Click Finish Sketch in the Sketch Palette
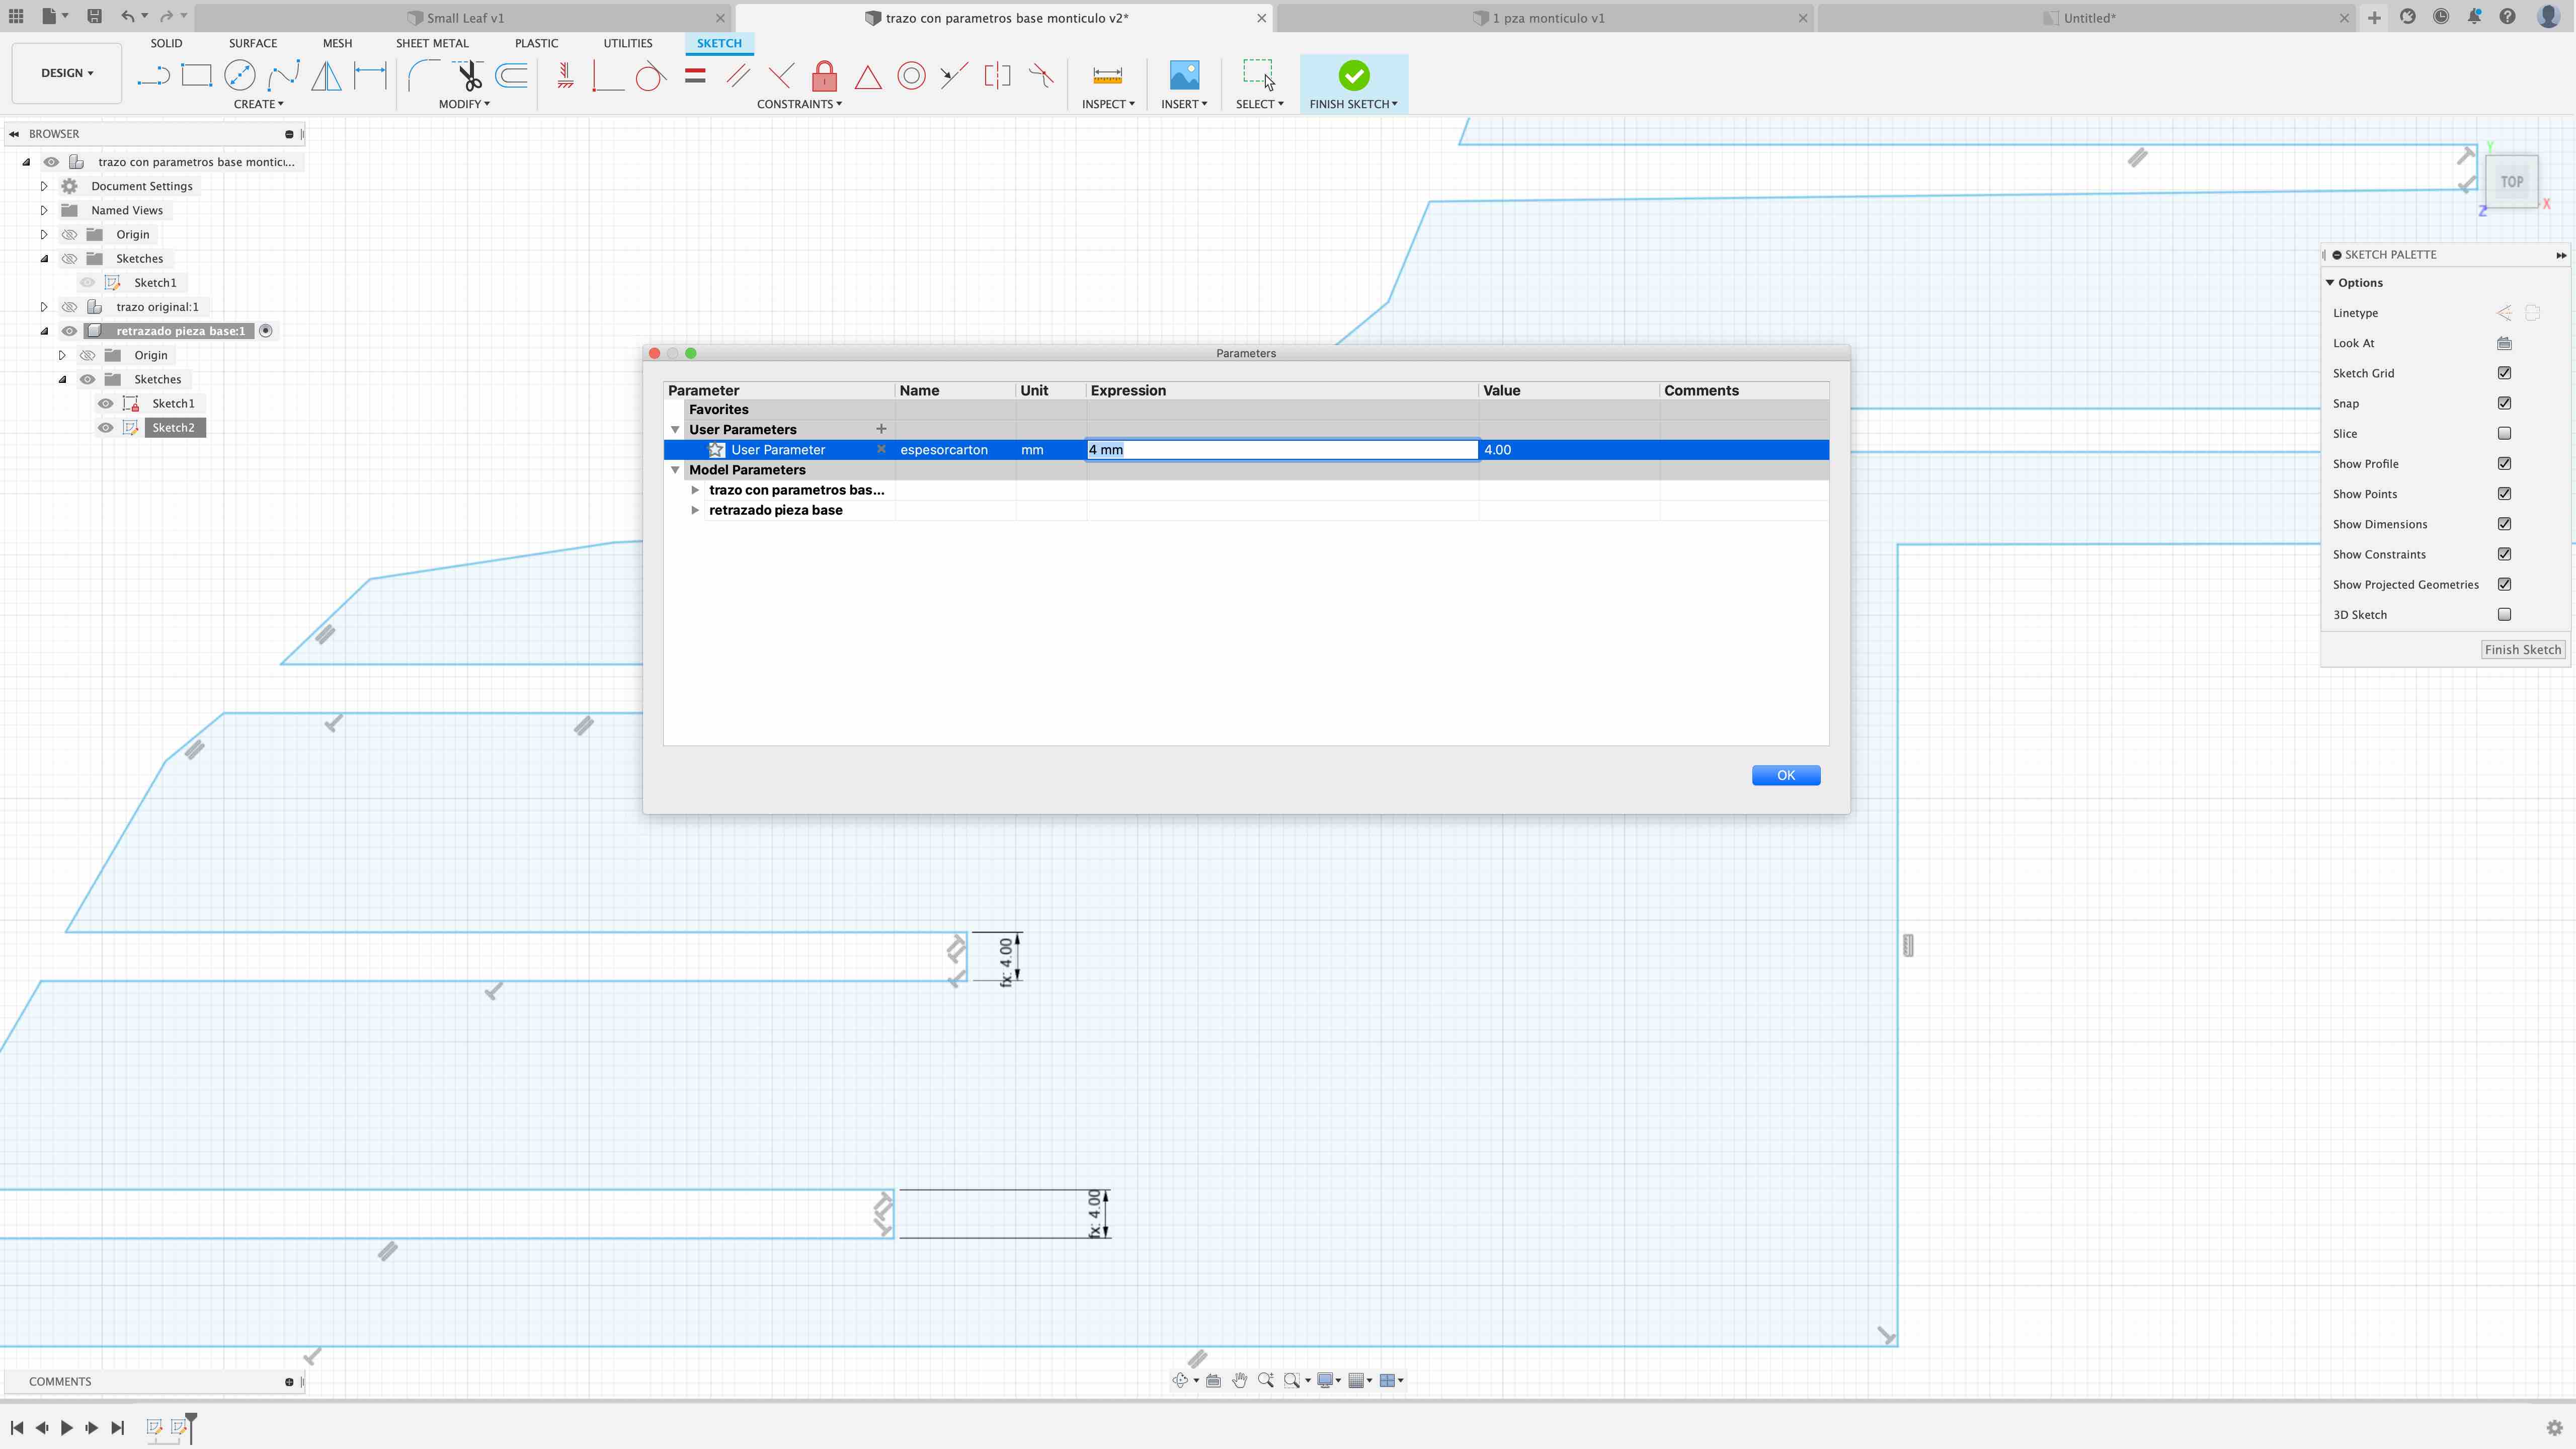This screenshot has width=2576, height=1449. (x=2522, y=650)
